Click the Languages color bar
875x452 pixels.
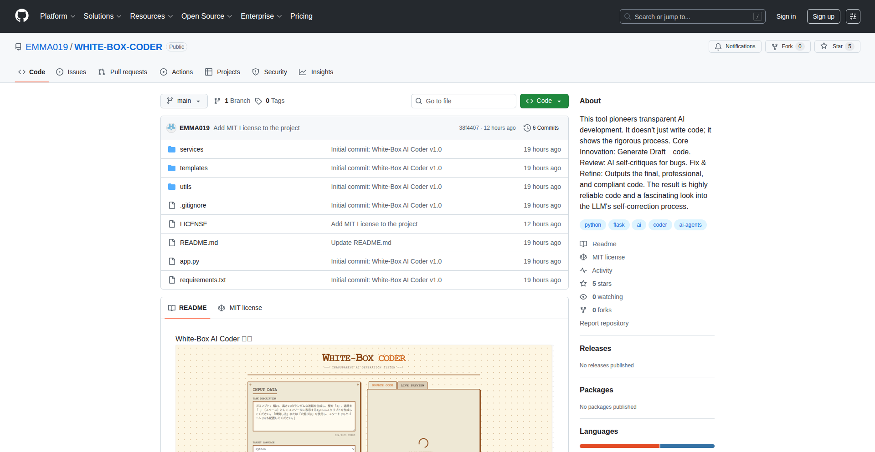tap(647, 446)
